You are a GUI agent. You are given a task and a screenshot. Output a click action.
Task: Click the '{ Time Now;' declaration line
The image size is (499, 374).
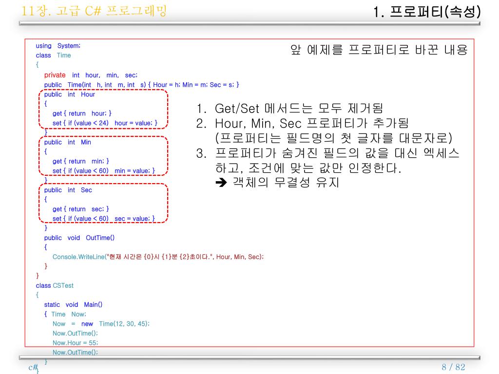tap(65, 314)
